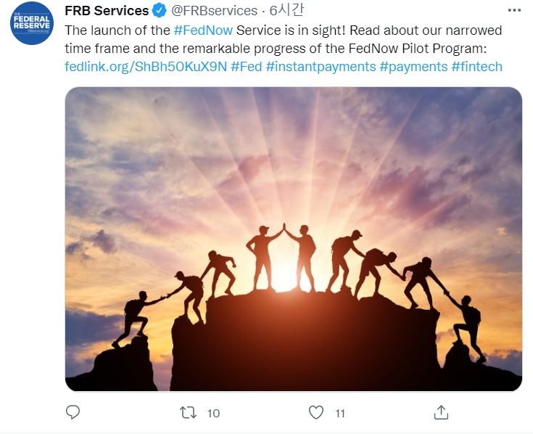Open the #Fed hashtag
Image resolution: width=533 pixels, height=434 pixels.
(247, 67)
